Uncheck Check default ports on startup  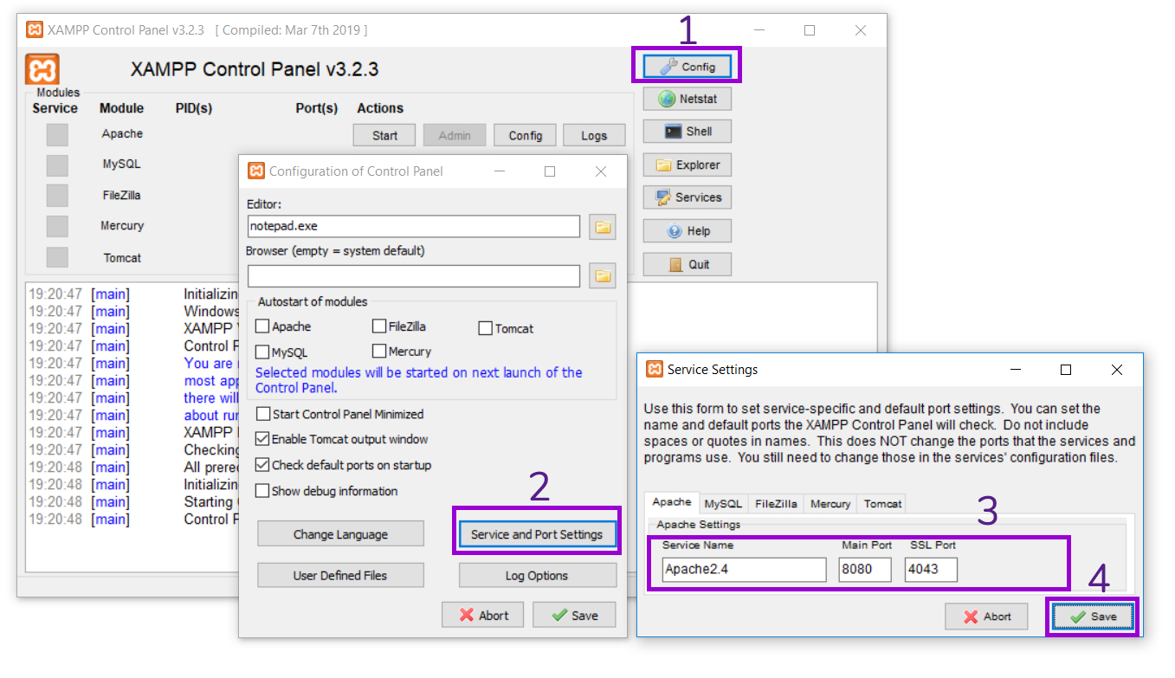[x=262, y=465]
